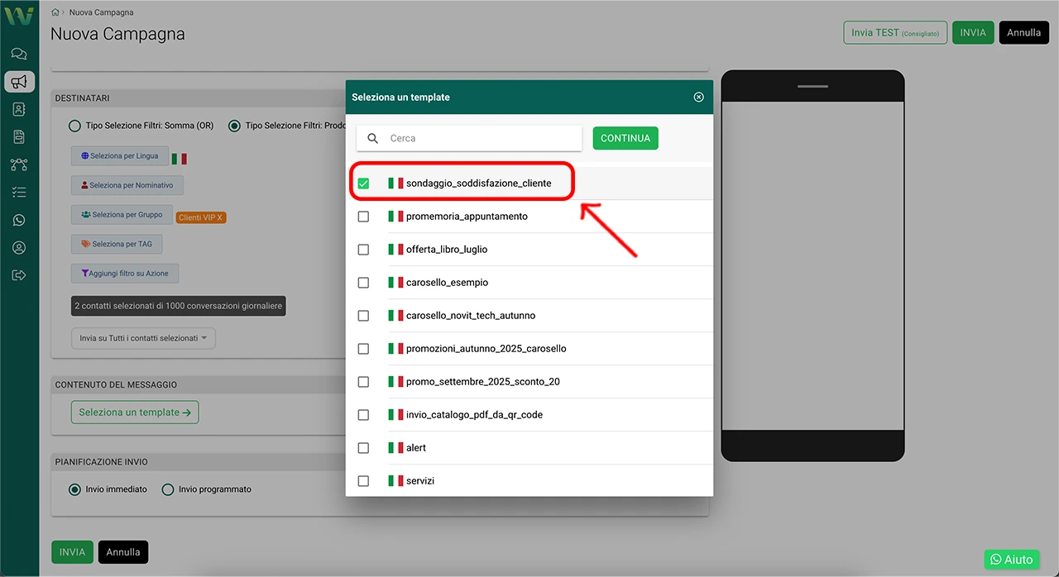Screen dimensions: 1059x577
Task: Check carosello_esempio template
Action: (x=363, y=283)
